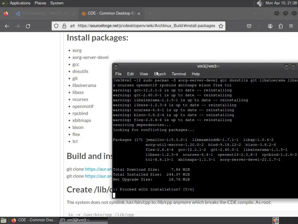Click the terminal title bar vm3@vm3:~
This screenshot has width=298, height=224.
tap(208, 66)
